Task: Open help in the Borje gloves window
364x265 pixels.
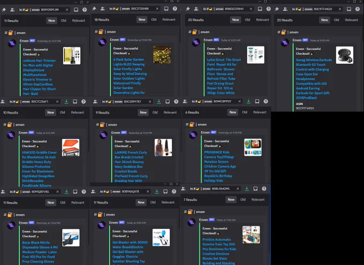Action: click(84, 192)
